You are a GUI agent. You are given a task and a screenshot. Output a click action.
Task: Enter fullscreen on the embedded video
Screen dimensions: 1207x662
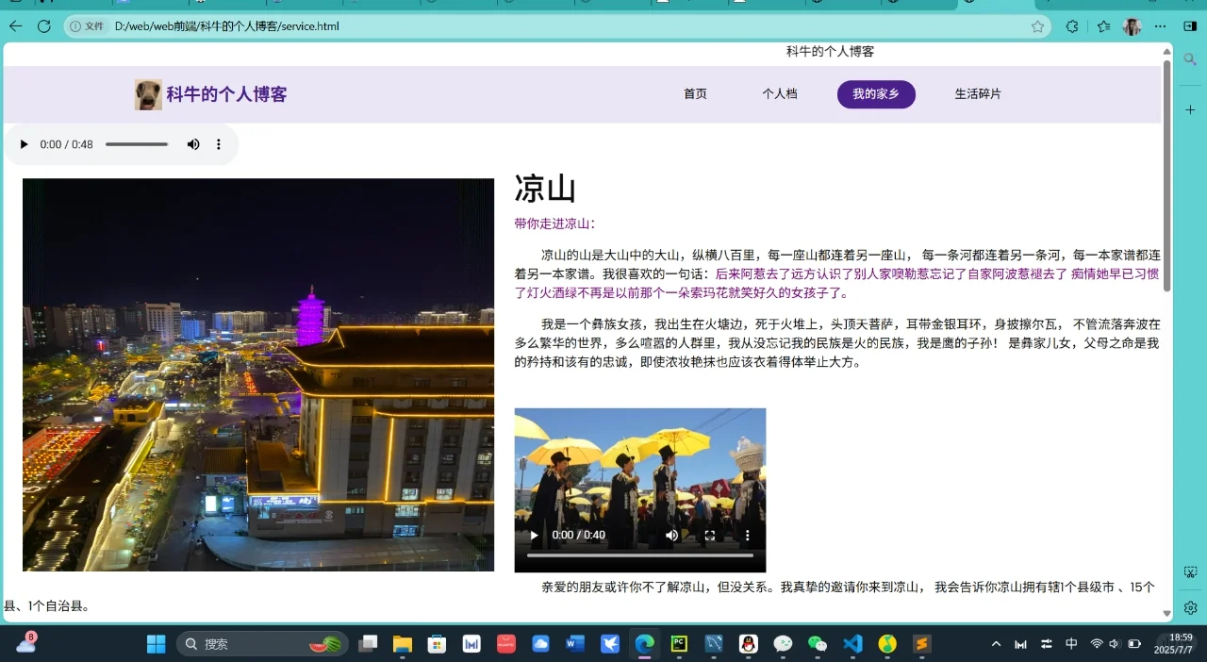(710, 535)
